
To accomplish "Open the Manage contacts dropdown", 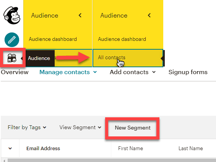I will [68, 72].
